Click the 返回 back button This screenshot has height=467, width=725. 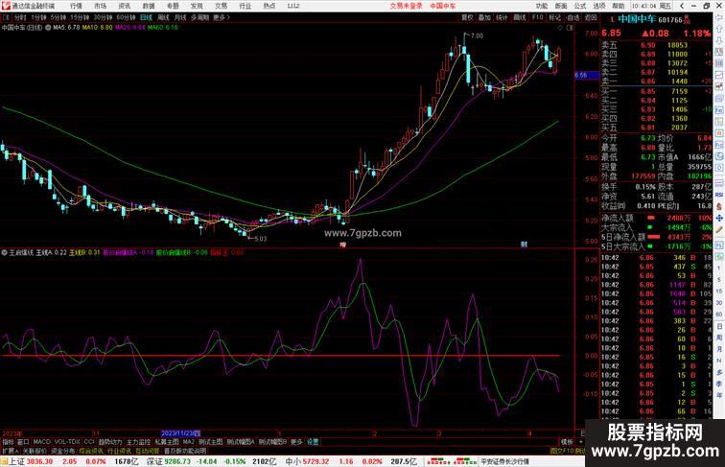[x=591, y=17]
